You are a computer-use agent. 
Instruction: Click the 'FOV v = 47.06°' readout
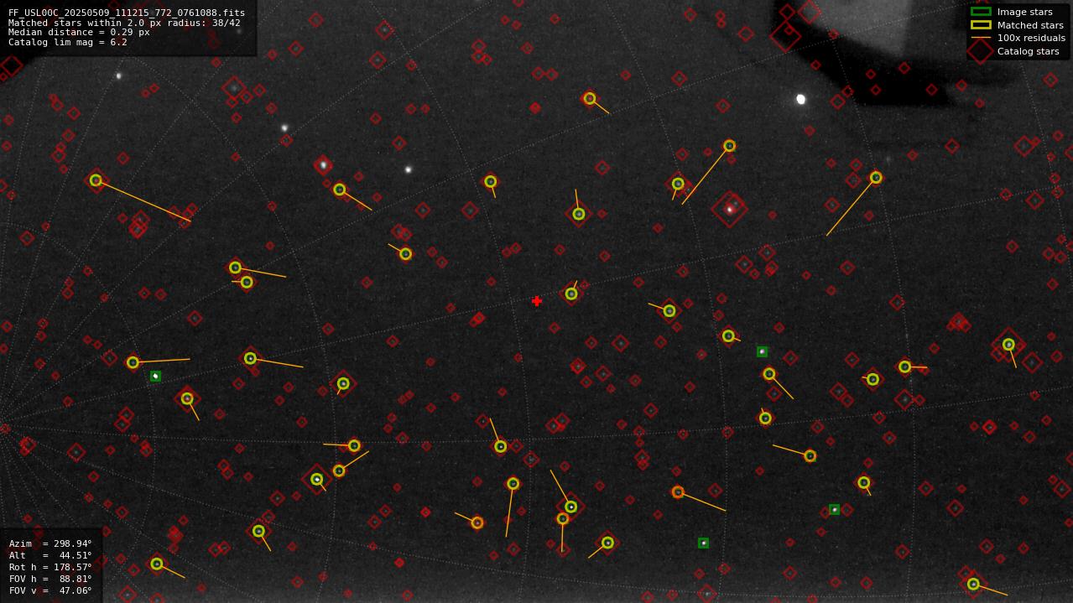click(x=50, y=590)
